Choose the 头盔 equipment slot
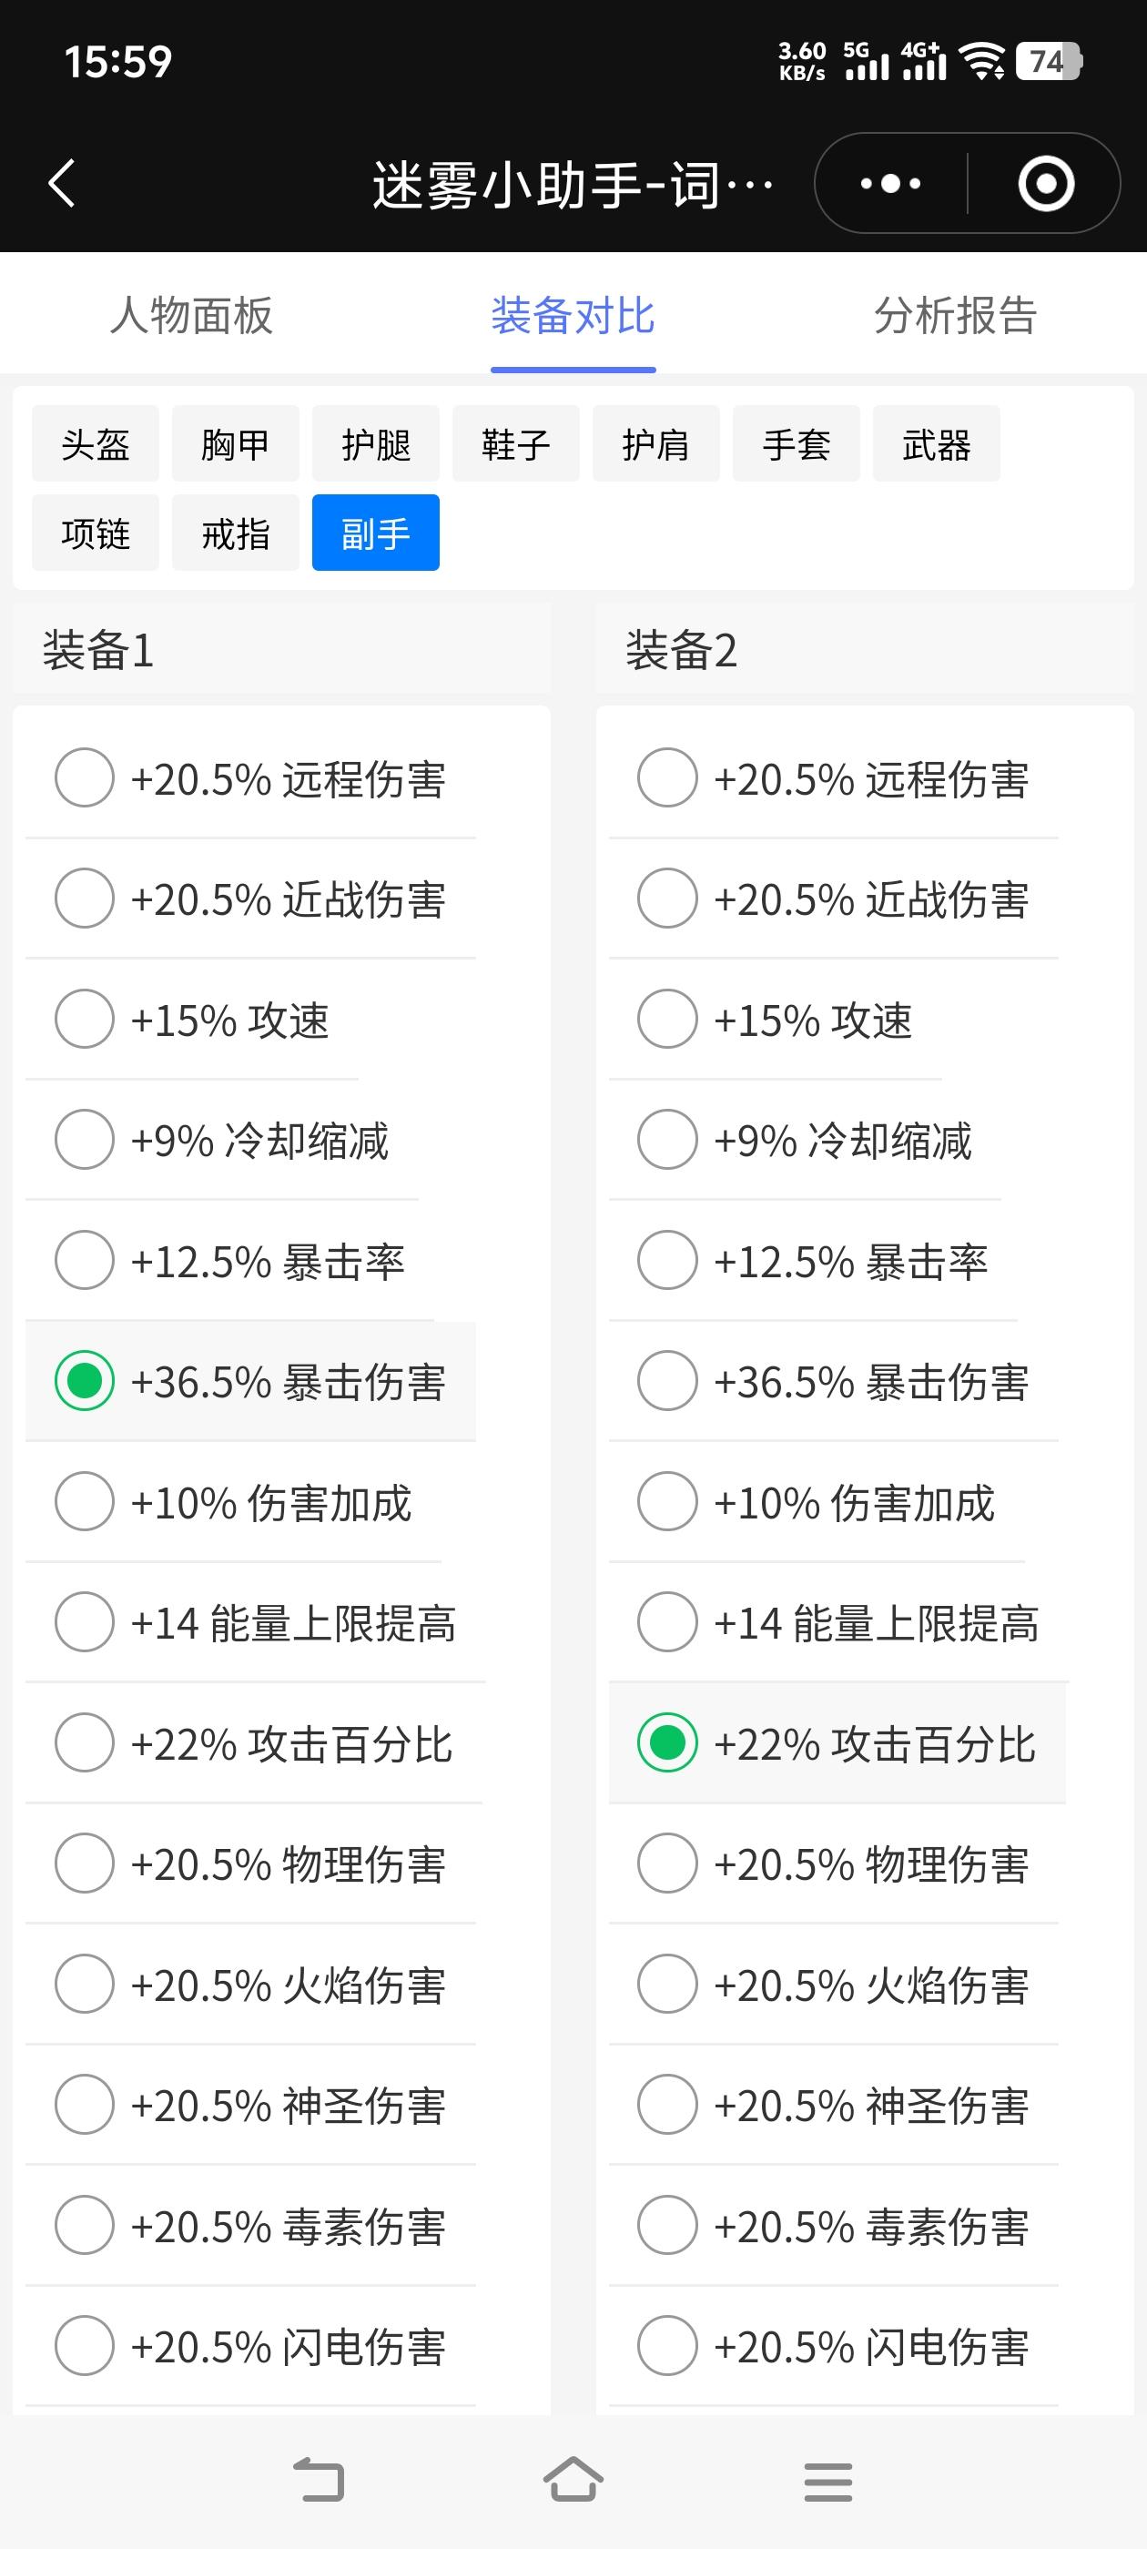The image size is (1147, 2549). pyautogui.click(x=95, y=443)
